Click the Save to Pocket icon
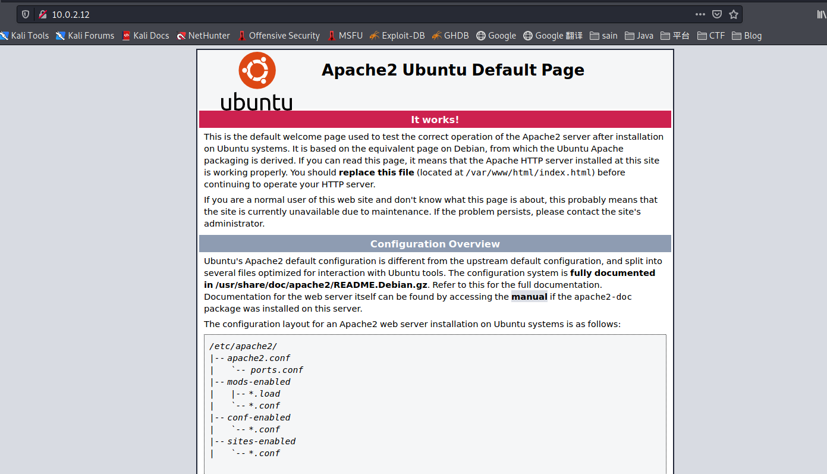This screenshot has width=827, height=474. point(717,14)
